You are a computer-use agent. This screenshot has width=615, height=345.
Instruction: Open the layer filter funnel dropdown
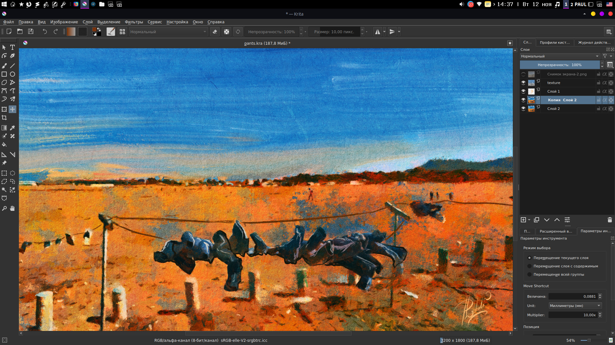[x=607, y=56]
